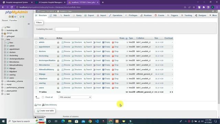Check the admin table checkbox
This screenshot has width=220, height=124.
[x=36, y=42]
